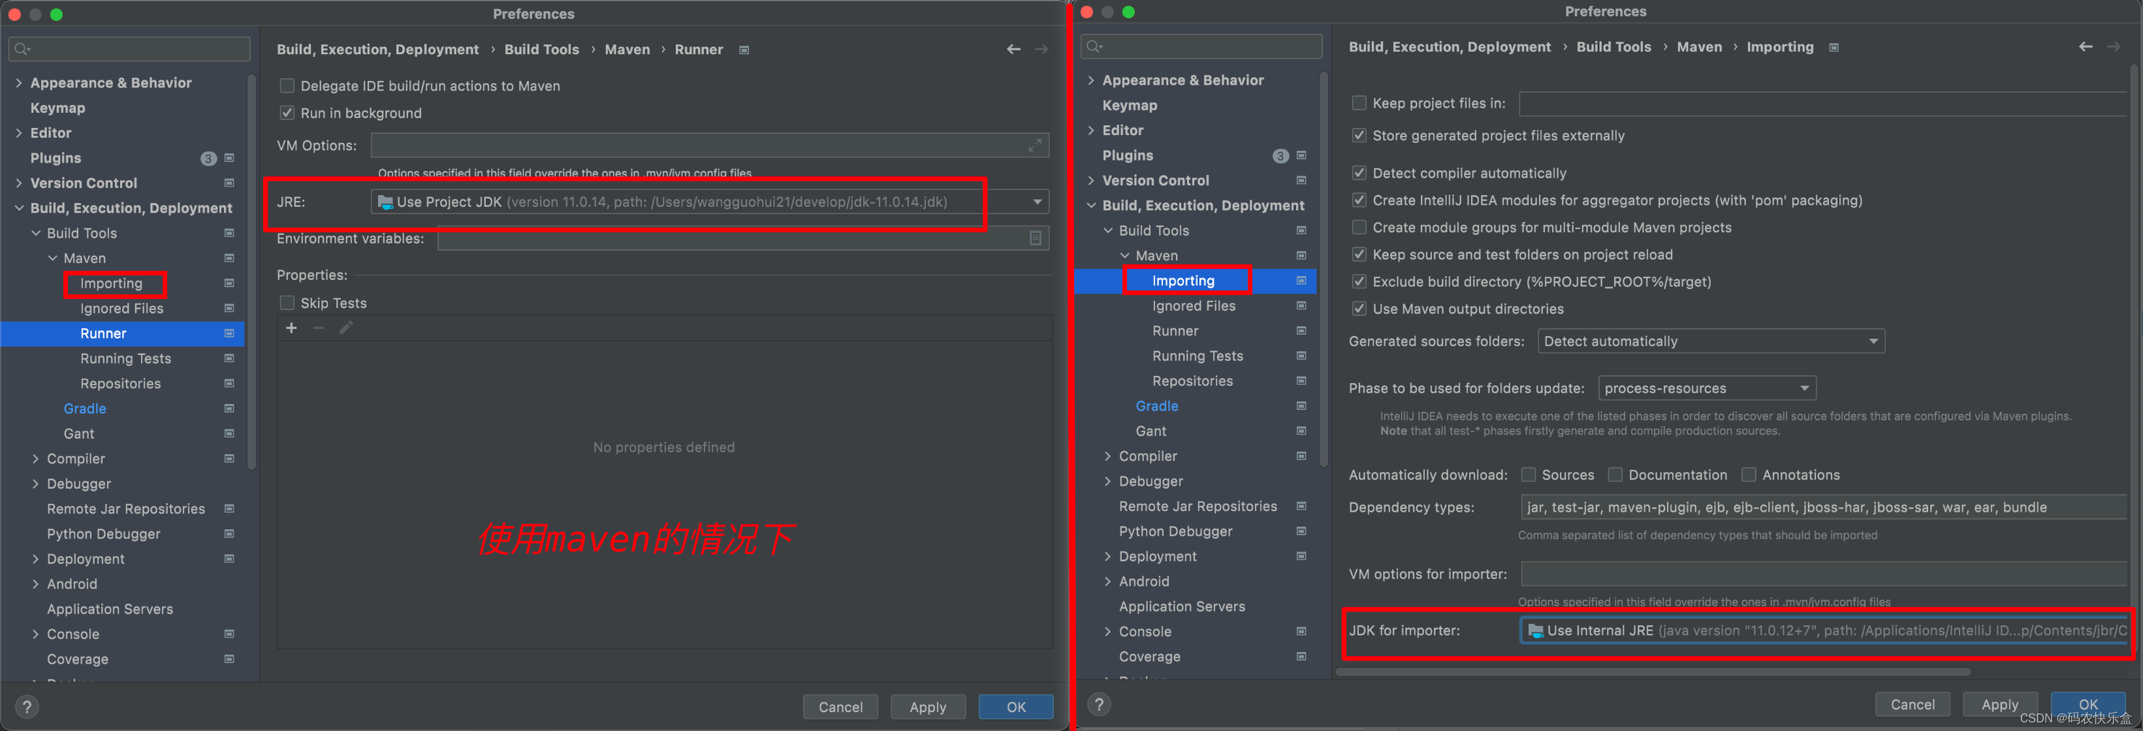Click Apply in left Preferences window

click(928, 707)
